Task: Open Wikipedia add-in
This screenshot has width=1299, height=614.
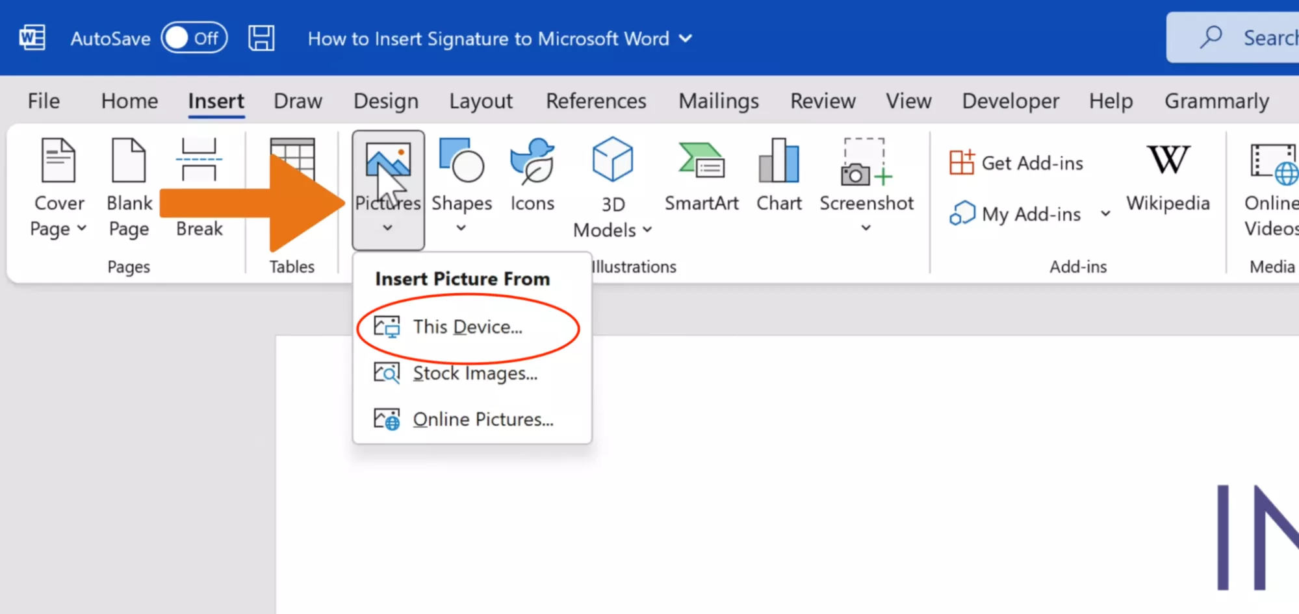Action: 1168,175
